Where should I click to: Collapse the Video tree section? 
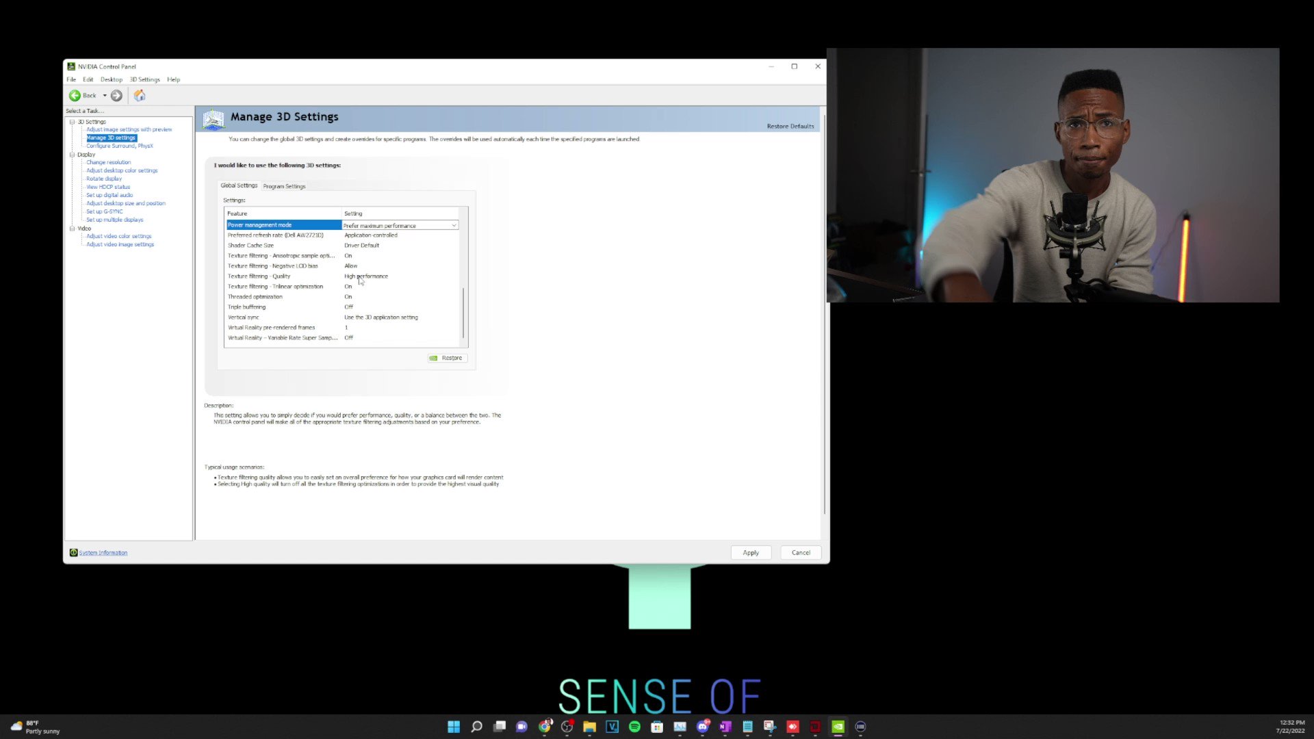point(73,228)
